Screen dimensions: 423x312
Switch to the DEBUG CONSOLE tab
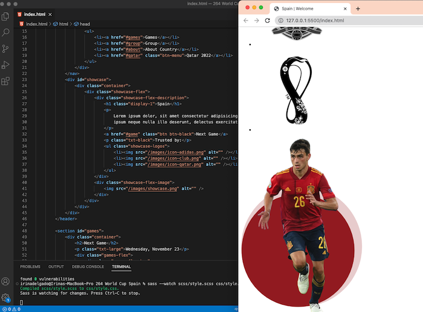tap(88, 267)
